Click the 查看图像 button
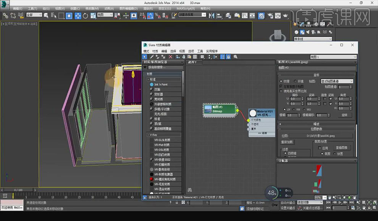Viewport: 378px width, 221px height. (x=342, y=148)
